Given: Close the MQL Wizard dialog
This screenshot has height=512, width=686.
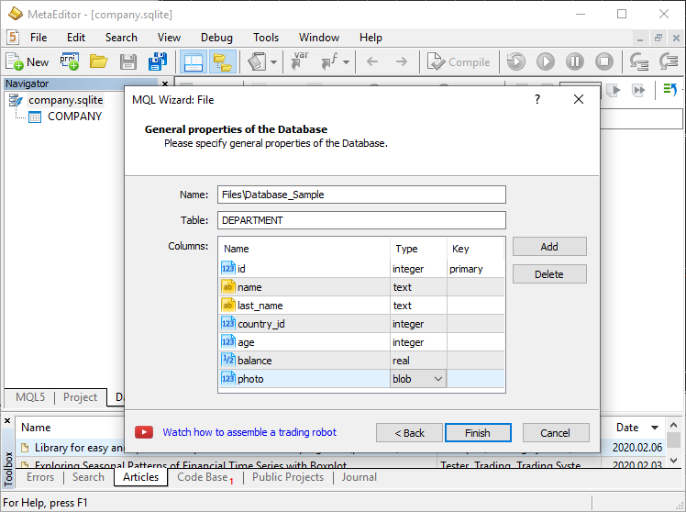Looking at the screenshot, I should [x=579, y=99].
